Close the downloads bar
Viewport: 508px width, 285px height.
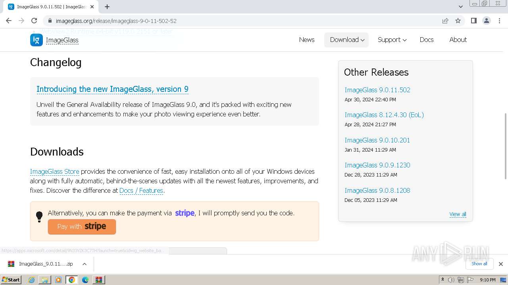point(501,264)
